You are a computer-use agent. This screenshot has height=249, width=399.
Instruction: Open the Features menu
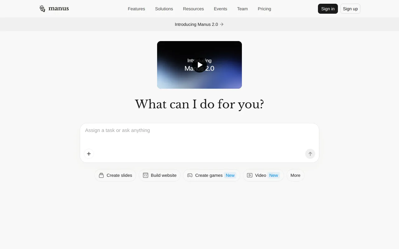pos(137,9)
